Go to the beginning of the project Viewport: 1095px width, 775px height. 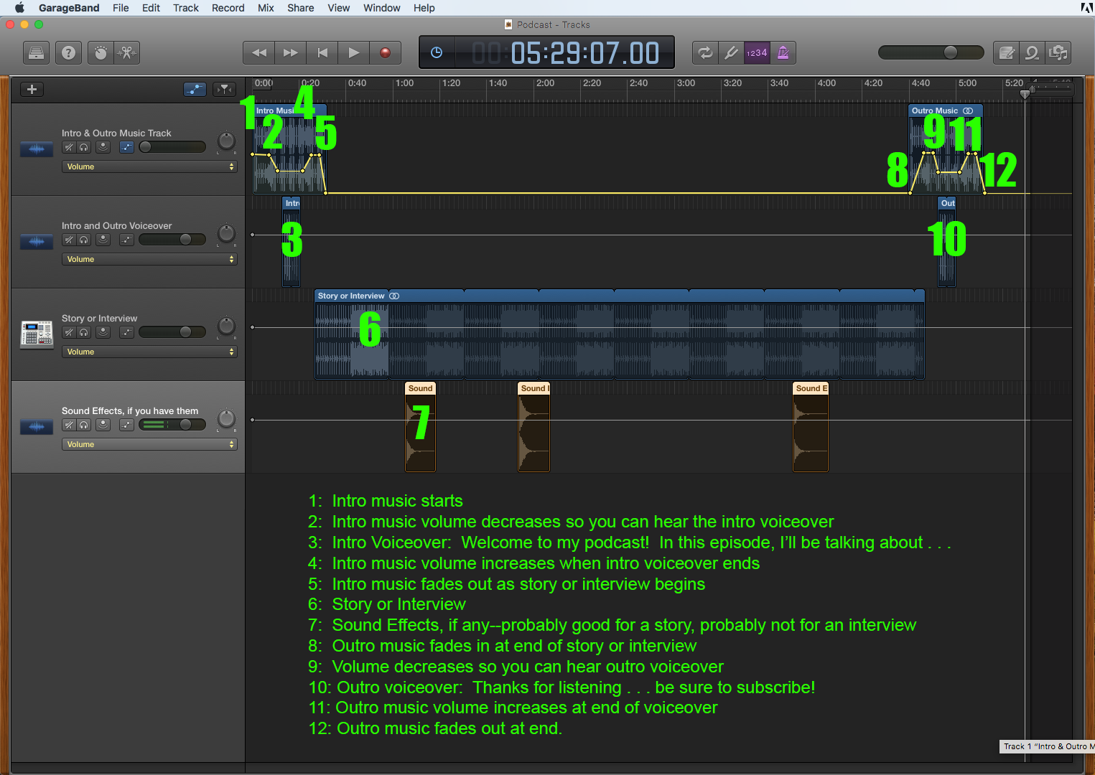[322, 52]
